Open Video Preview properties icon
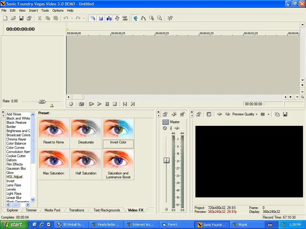The width and height of the screenshot is (306, 229). (x=199, y=114)
